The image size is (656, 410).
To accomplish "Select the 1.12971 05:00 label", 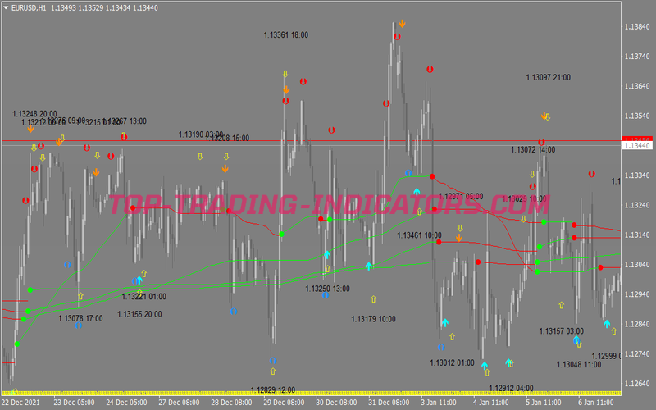I will [x=461, y=196].
